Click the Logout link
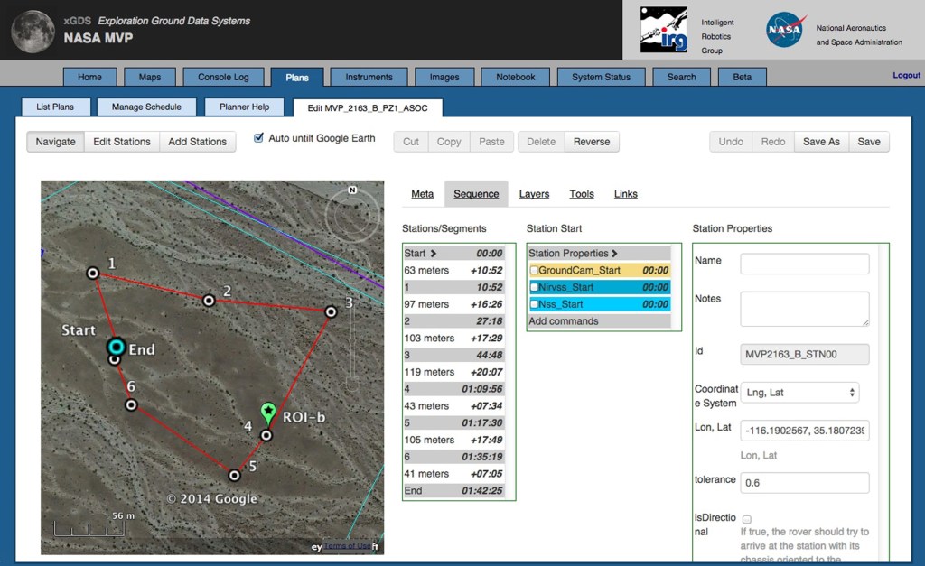Image resolution: width=925 pixels, height=566 pixels. pyautogui.click(x=905, y=75)
